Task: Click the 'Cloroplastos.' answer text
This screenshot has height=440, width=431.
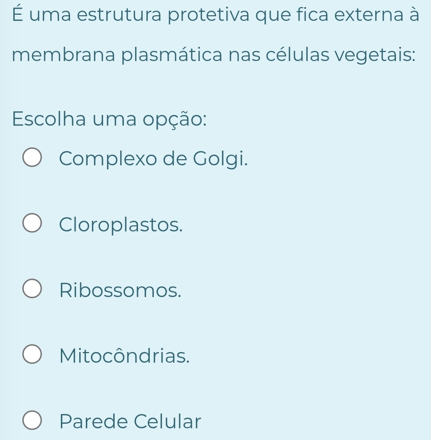Action: click(121, 224)
